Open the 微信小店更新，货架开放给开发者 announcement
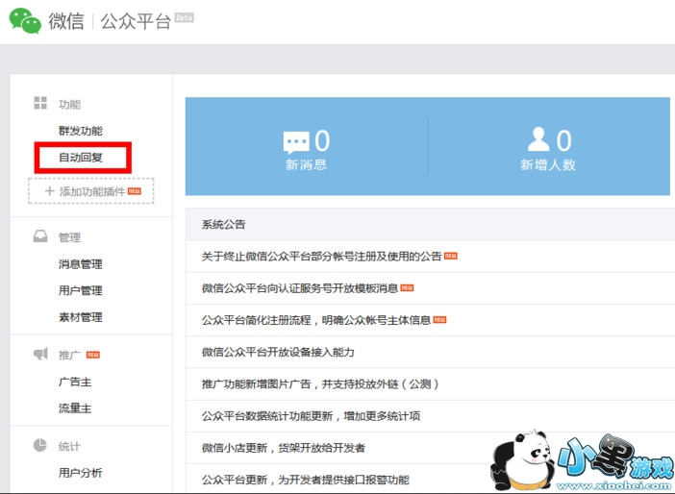Viewport: 675px width, 494px height. coord(284,448)
